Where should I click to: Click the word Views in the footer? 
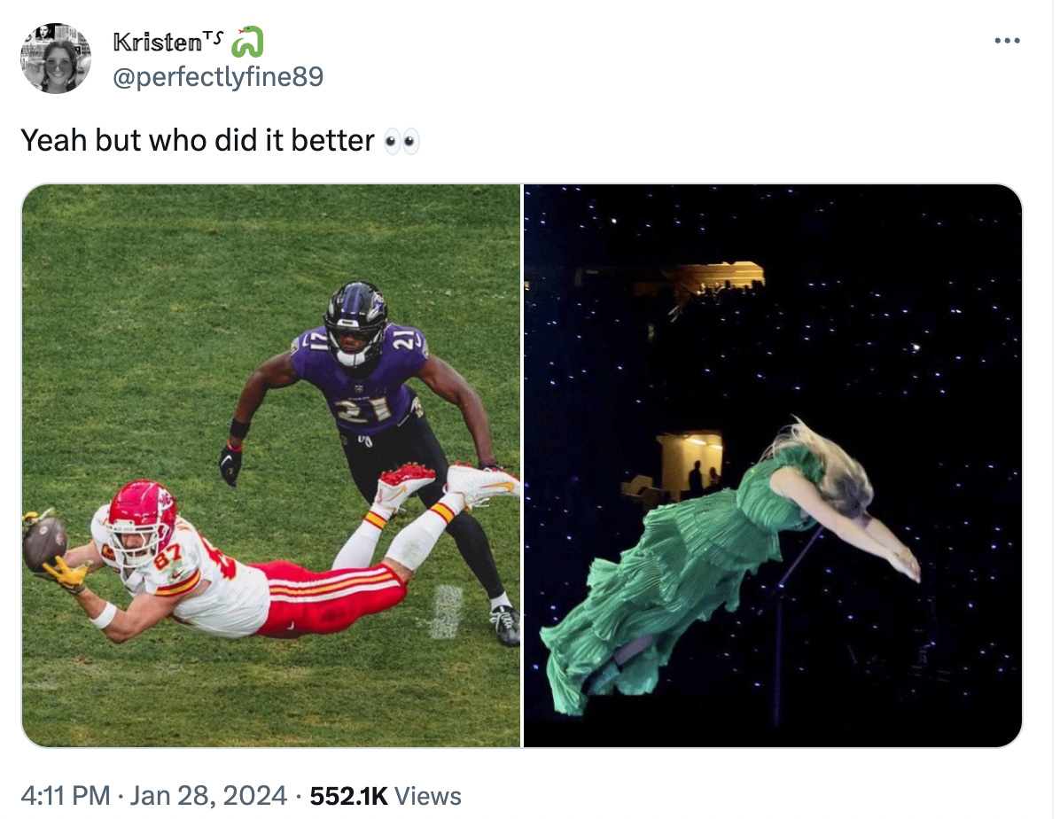tap(427, 796)
